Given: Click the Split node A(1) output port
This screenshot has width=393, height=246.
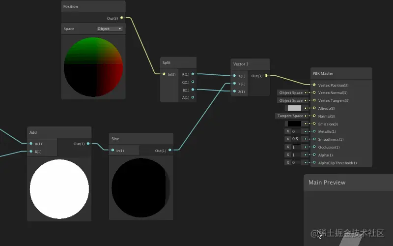Looking at the screenshot, I should click(x=193, y=97).
